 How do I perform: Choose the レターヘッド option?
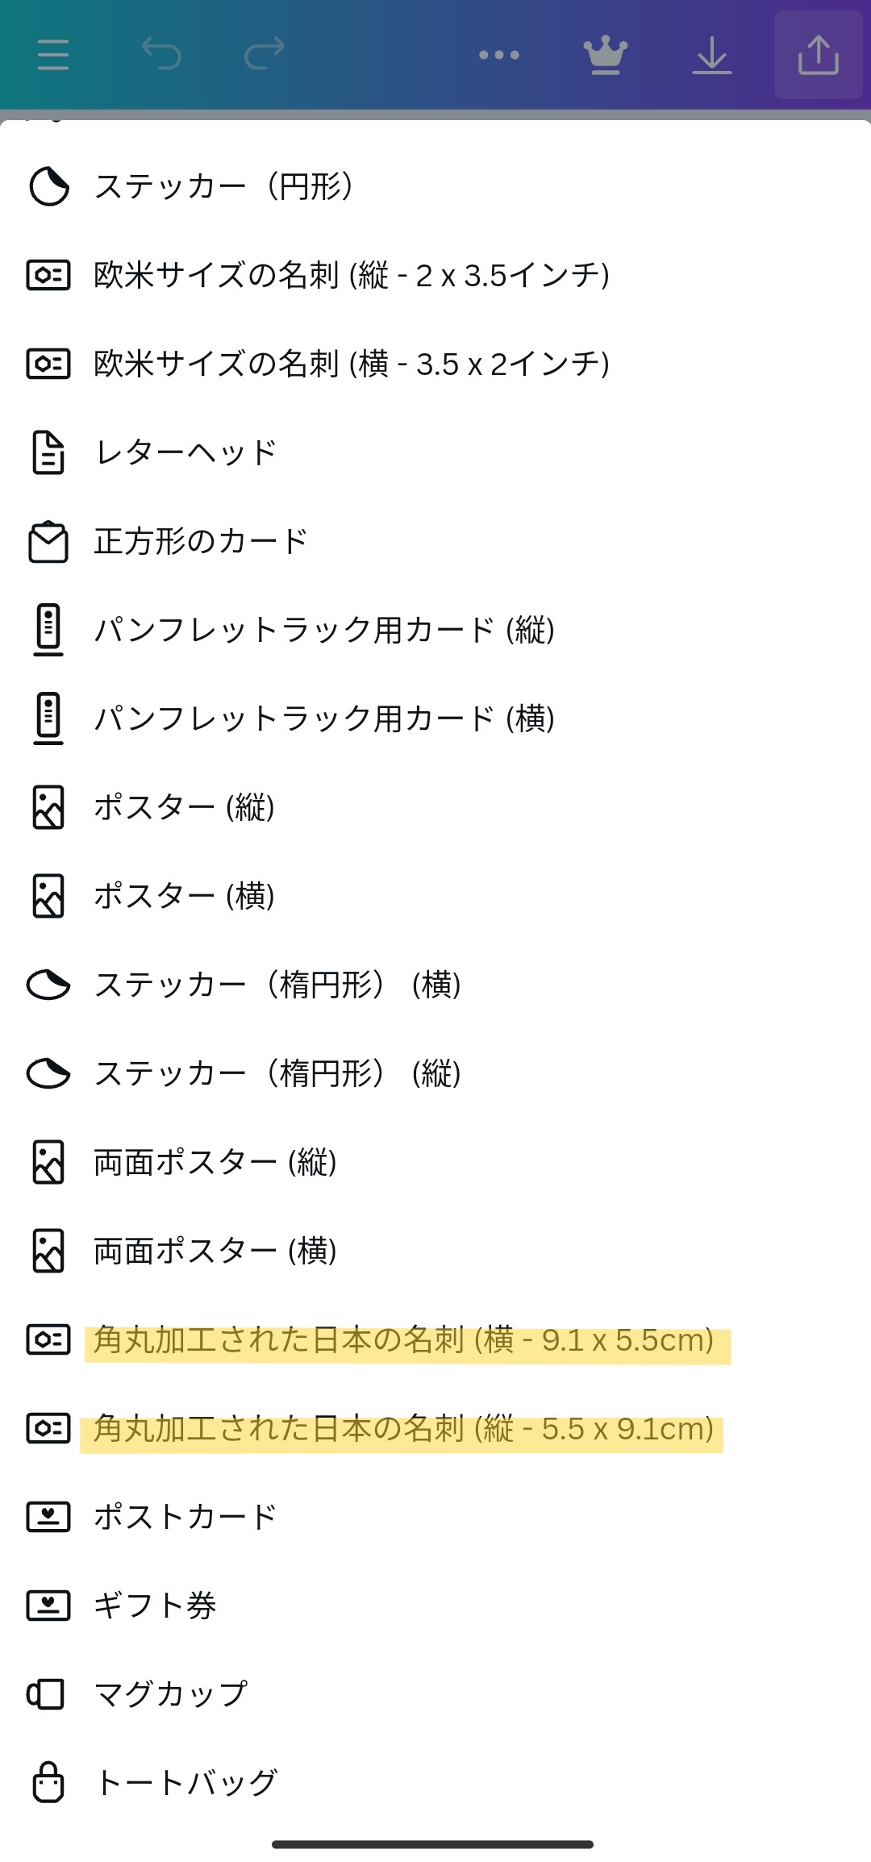coord(185,452)
